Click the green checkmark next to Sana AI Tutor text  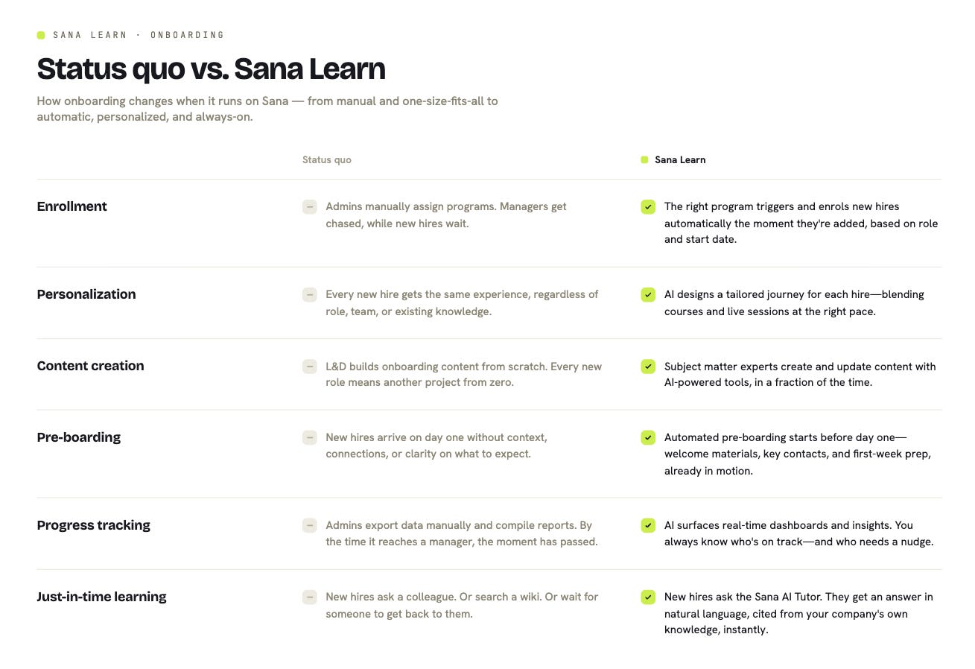[x=648, y=597]
